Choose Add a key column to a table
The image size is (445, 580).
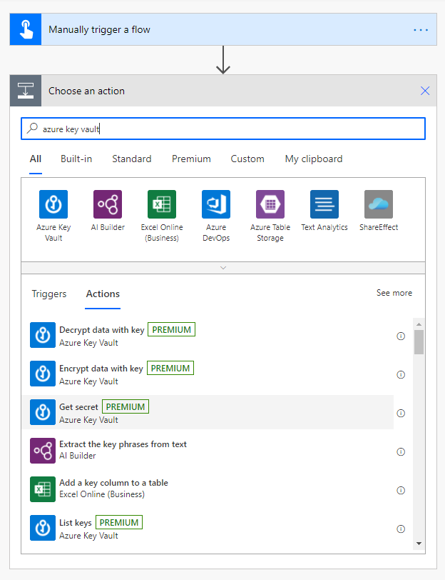(x=208, y=489)
